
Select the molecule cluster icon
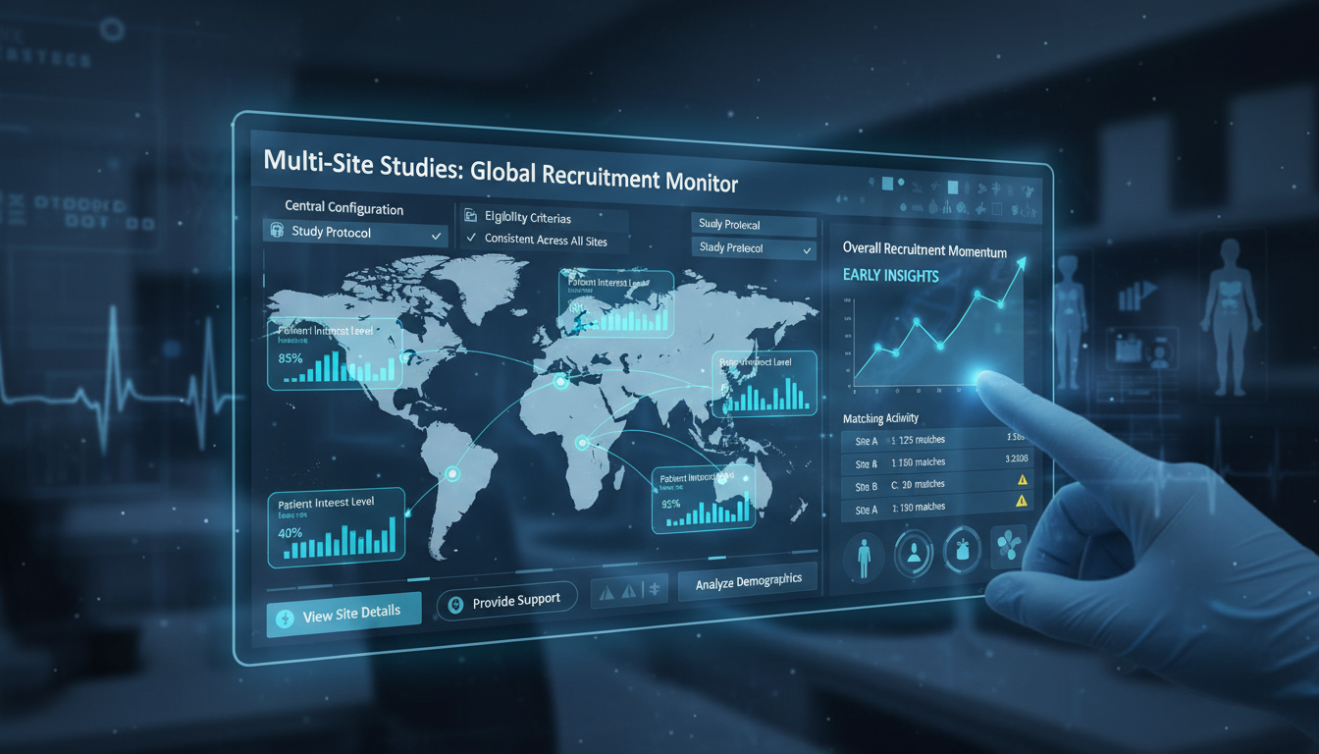point(1008,548)
